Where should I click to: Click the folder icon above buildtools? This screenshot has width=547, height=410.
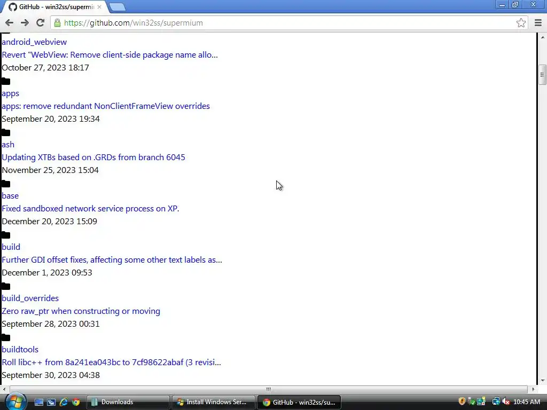pos(5,338)
